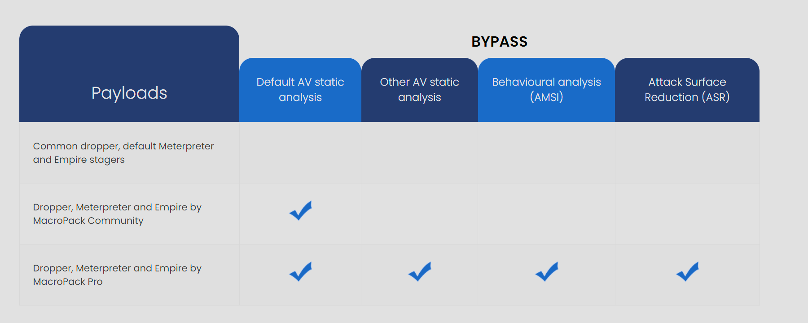Click the MacroPack Community row label
Screen dimensions: 808x323
point(117,214)
